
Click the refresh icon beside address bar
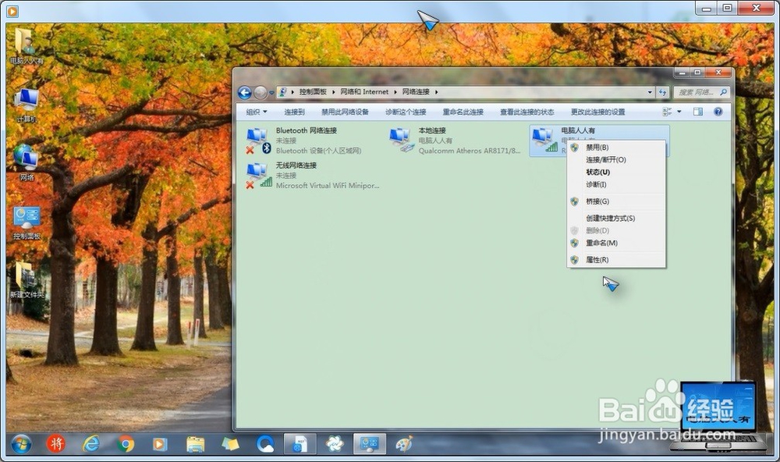(662, 92)
